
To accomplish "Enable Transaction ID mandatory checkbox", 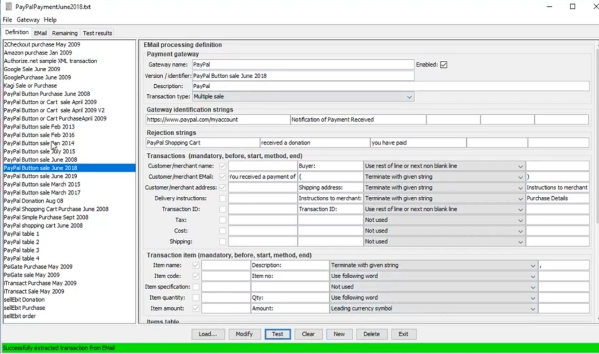I will (x=223, y=209).
